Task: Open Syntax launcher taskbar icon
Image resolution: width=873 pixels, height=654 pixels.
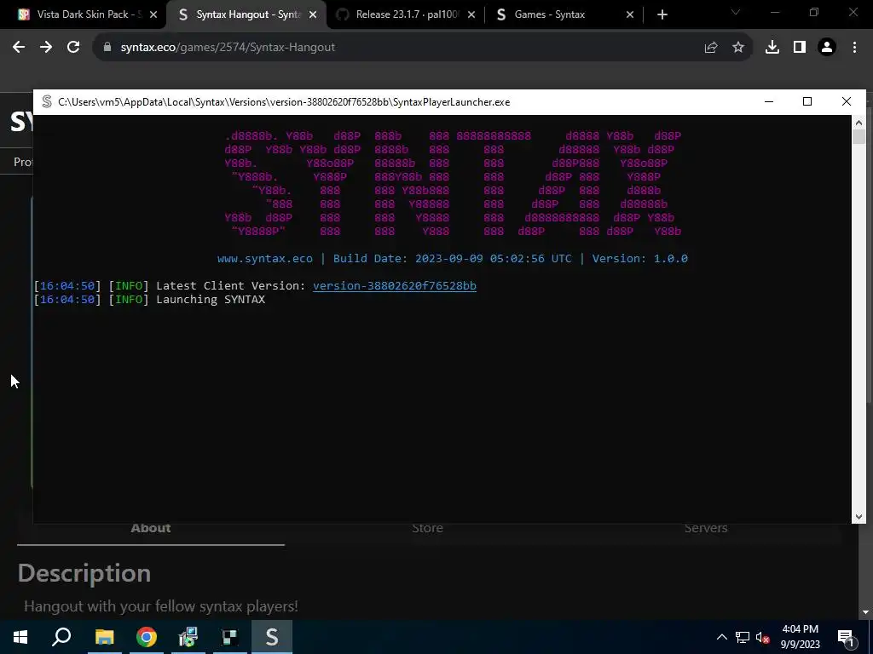Action: tap(272, 637)
